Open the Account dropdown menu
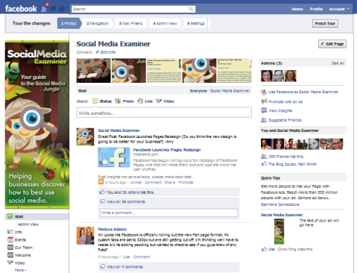This screenshot has width=357, height=273. [339, 9]
